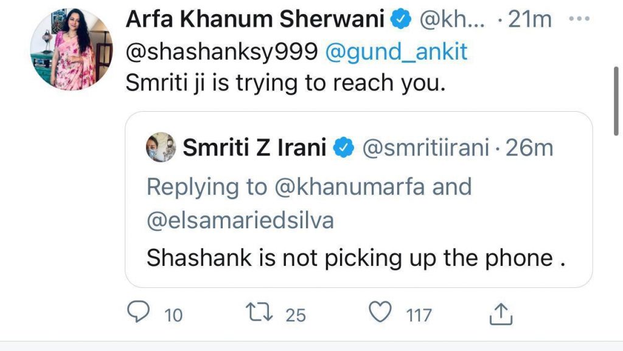
Task: Like the tweet with the heart icon
Action: 381,313
